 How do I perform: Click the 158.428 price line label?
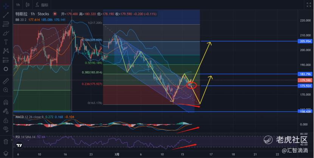pyautogui.click(x=305, y=111)
